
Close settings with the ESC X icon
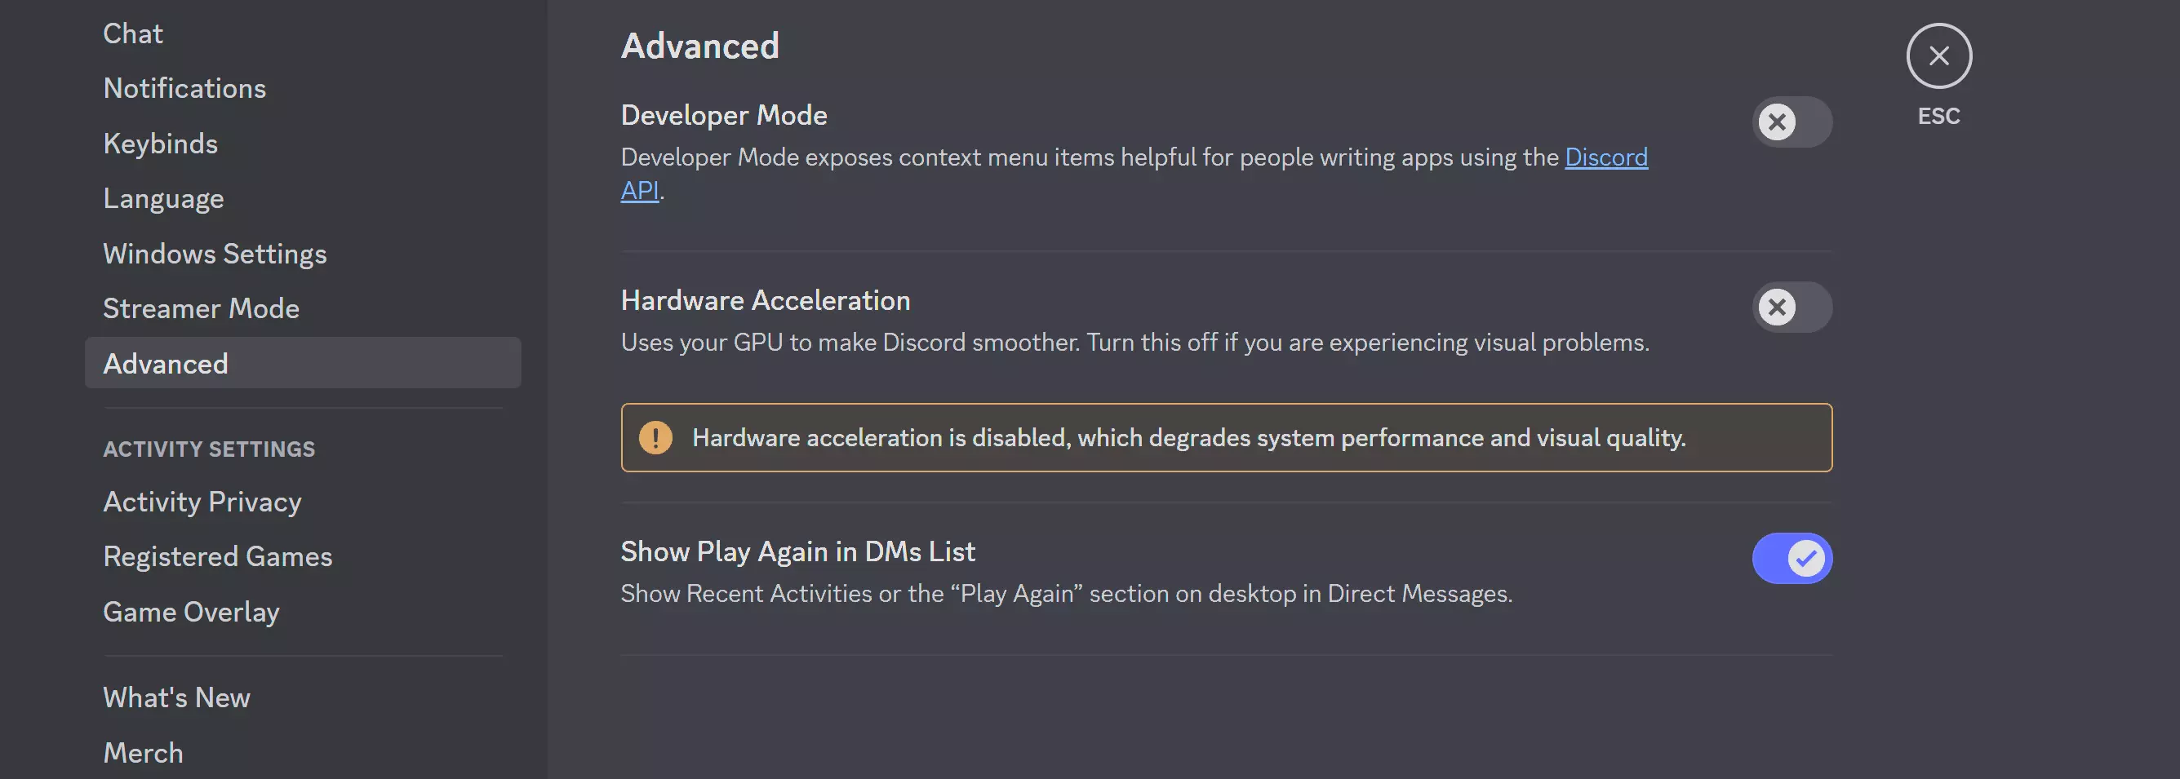[1938, 55]
